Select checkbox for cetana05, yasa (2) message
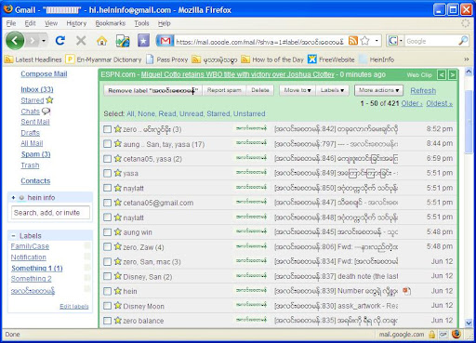Screen dimensions: 476x343 tap(107, 159)
